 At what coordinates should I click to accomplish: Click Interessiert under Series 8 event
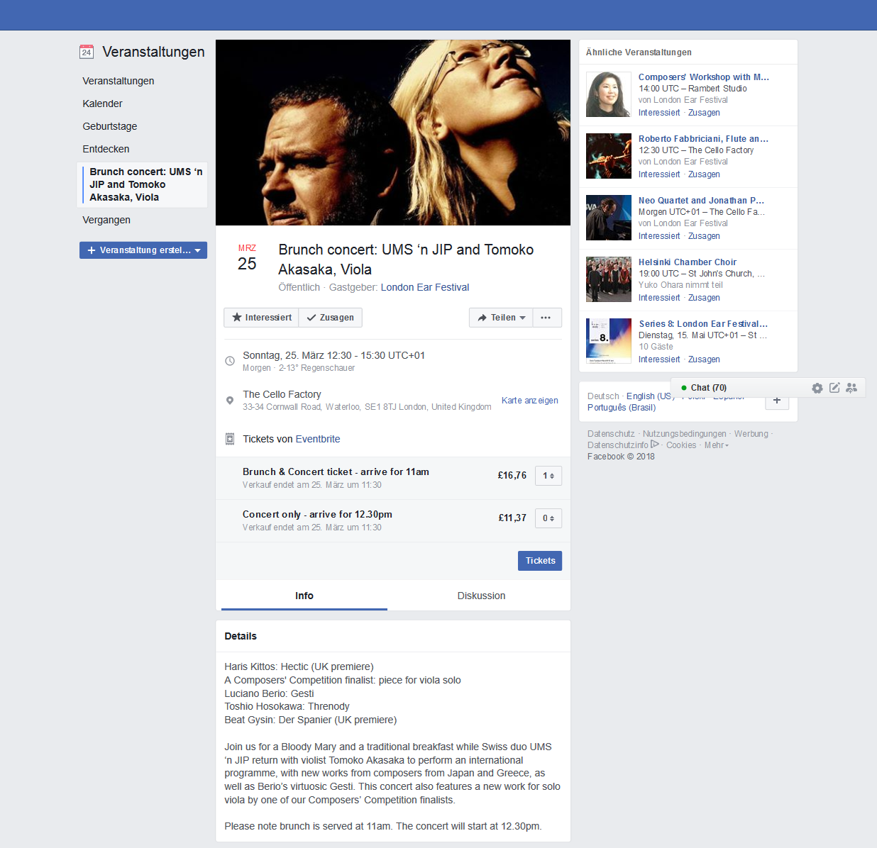(659, 359)
